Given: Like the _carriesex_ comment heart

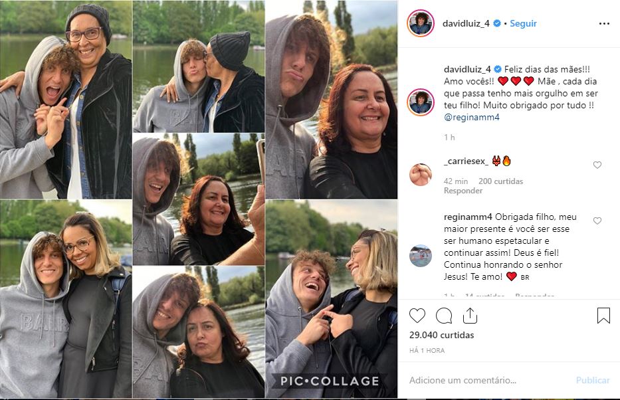Looking at the screenshot, I should click(597, 165).
